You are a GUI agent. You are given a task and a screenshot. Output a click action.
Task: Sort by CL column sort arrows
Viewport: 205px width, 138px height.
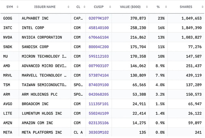(84, 7)
